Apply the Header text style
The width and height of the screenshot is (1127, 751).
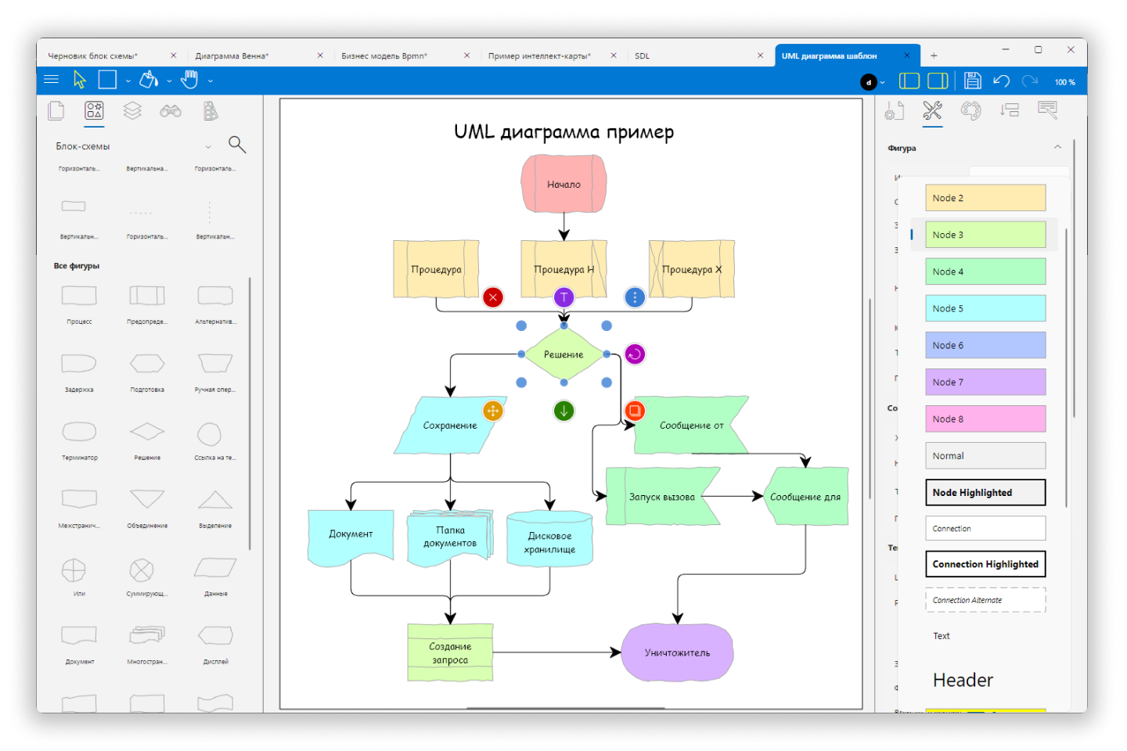pos(963,681)
